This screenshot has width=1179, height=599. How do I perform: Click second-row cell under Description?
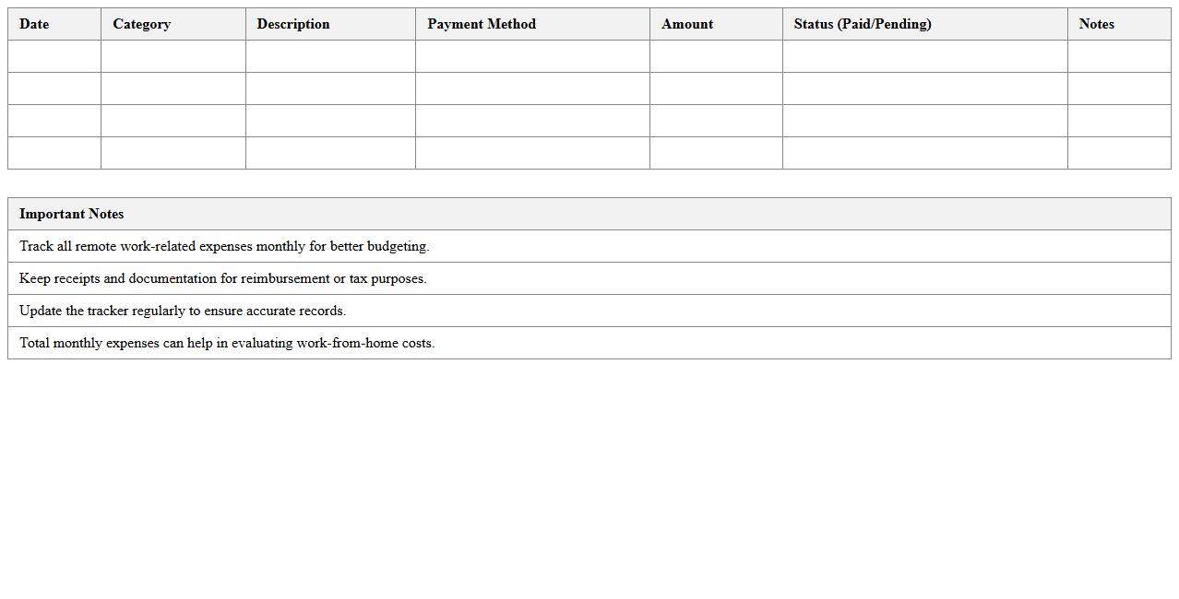[x=330, y=88]
